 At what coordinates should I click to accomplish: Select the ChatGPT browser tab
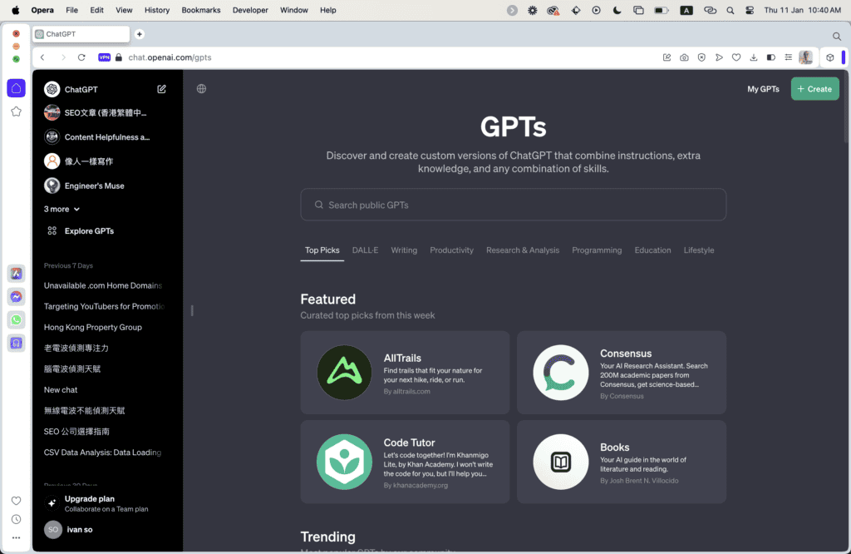pyautogui.click(x=81, y=34)
